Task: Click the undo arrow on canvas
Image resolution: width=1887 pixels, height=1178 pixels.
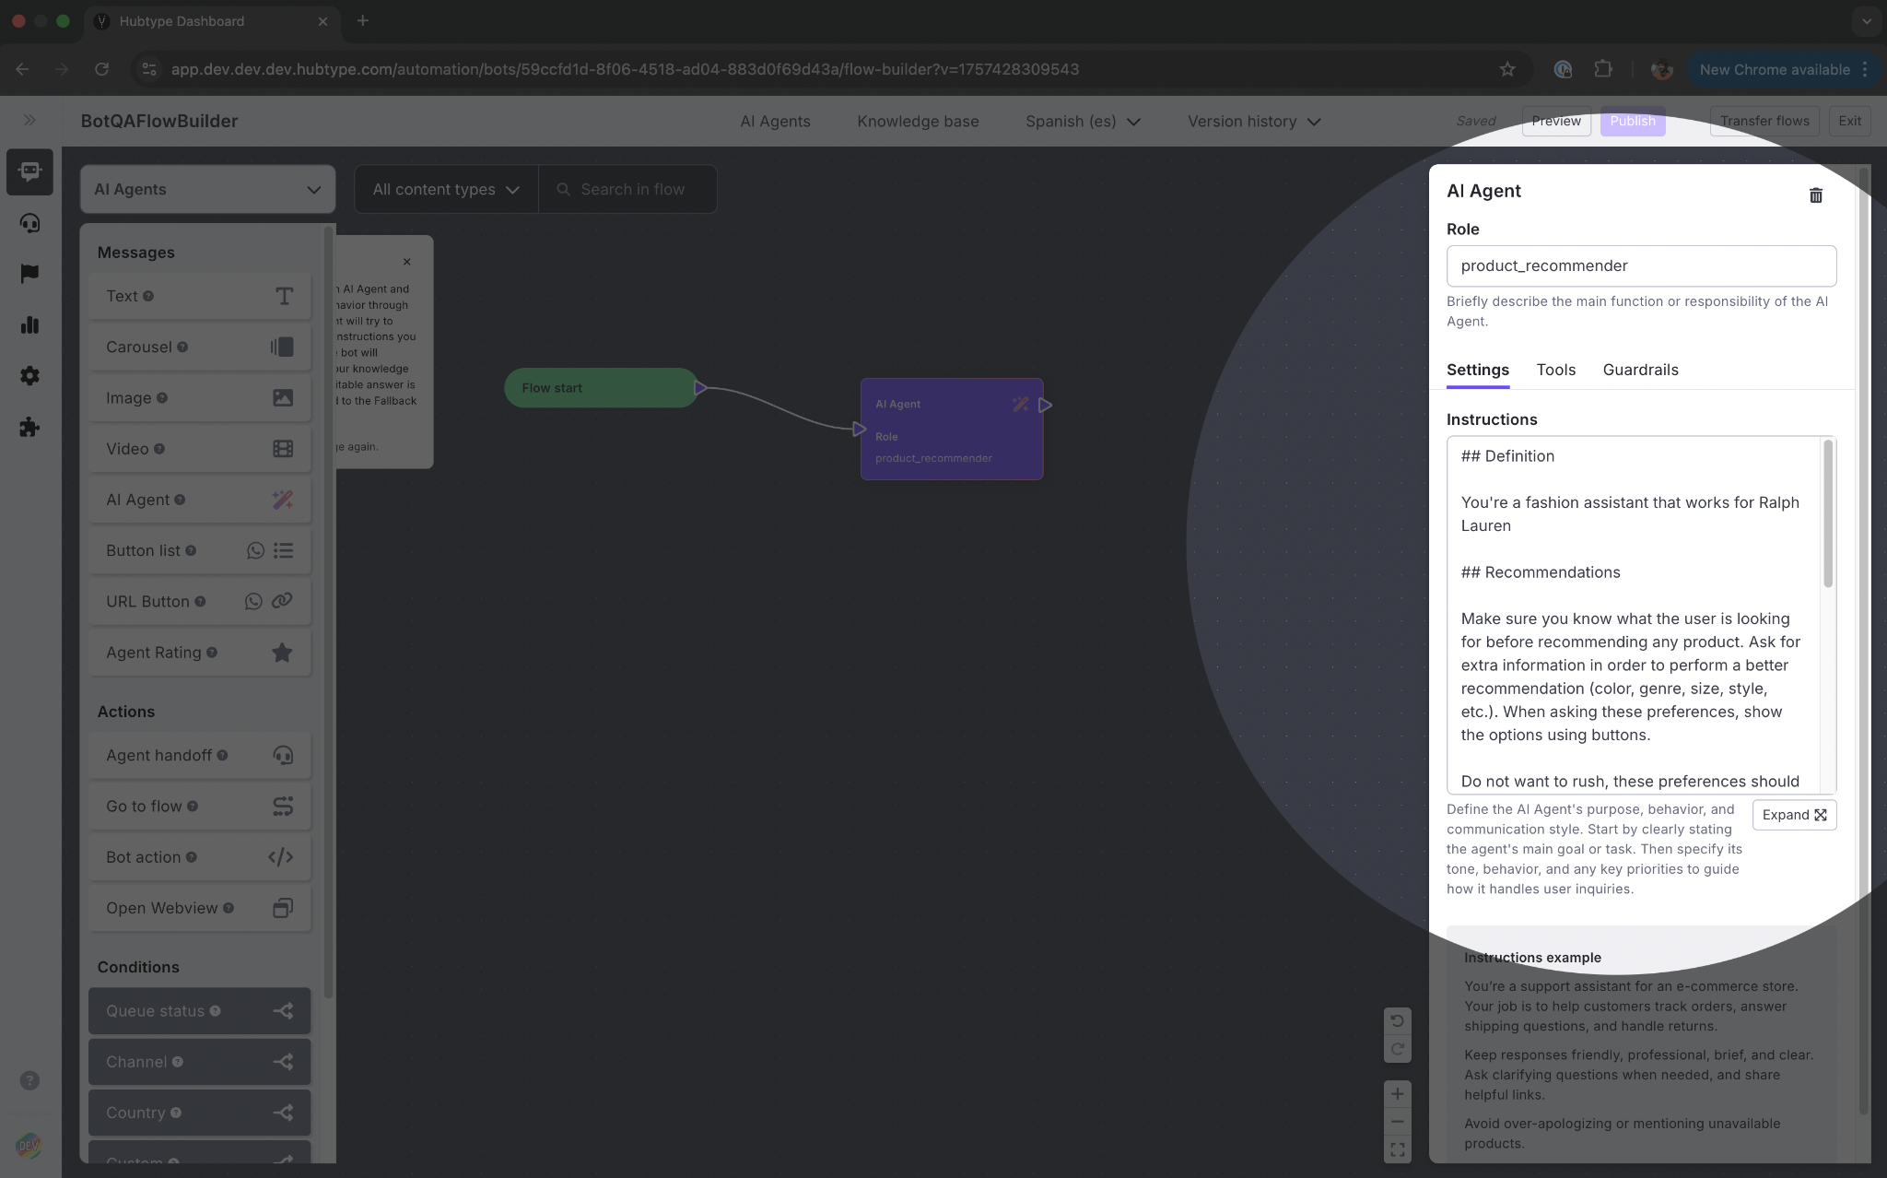Action: pos(1397,1021)
